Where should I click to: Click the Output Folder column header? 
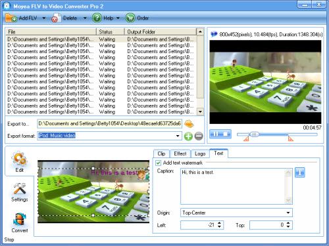[x=161, y=31]
